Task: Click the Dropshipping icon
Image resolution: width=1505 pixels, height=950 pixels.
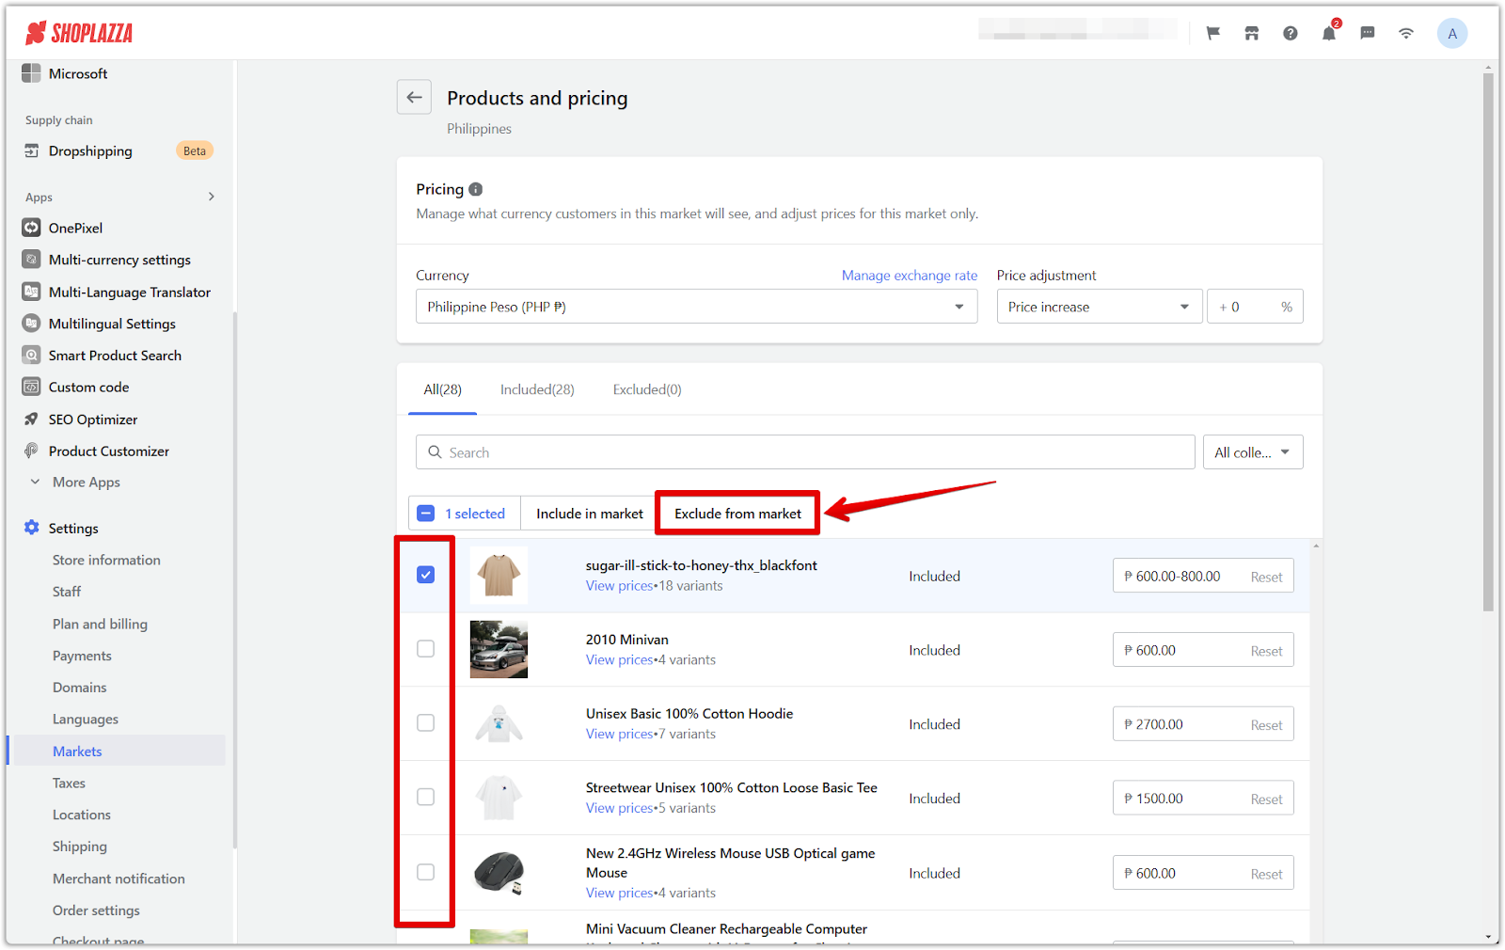Action: click(31, 150)
